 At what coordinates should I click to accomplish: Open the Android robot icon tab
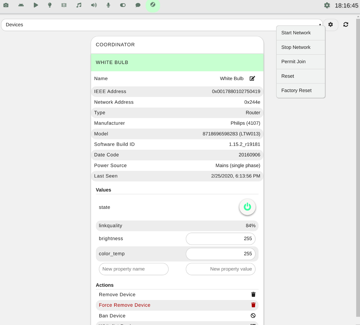pyautogui.click(x=21, y=5)
